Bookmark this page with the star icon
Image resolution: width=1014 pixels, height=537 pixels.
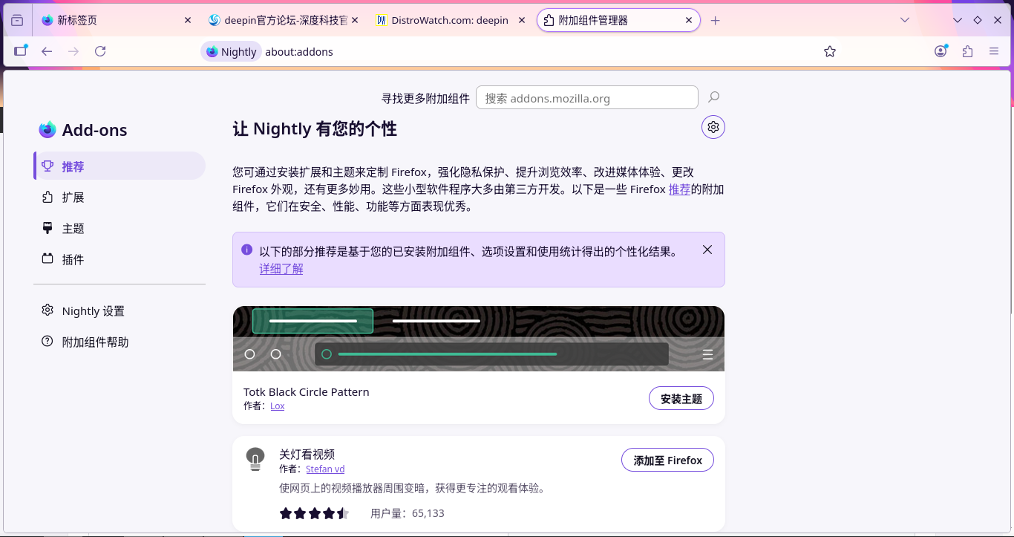pos(830,51)
